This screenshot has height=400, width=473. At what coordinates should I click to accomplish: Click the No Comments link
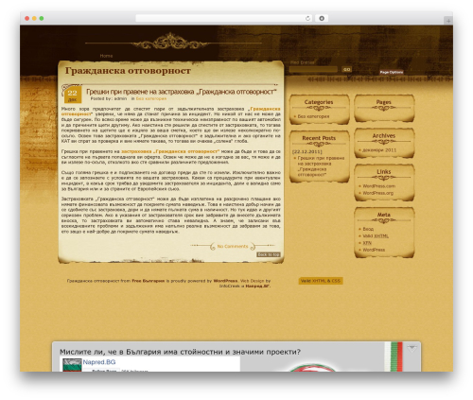pos(233,246)
